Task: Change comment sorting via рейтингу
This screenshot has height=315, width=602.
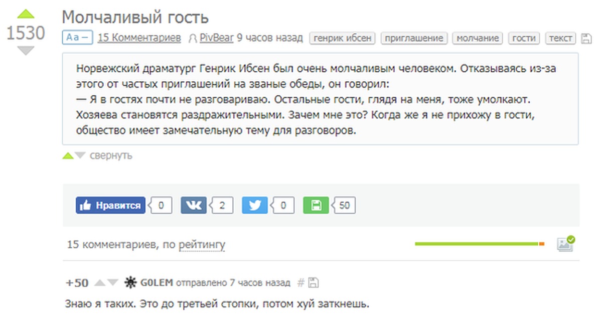Action: (202, 245)
